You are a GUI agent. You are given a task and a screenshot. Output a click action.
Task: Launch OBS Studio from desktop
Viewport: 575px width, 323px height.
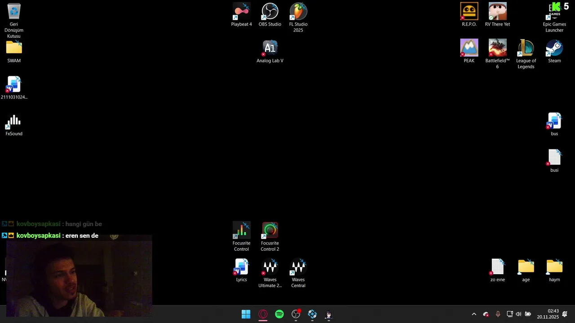(270, 15)
